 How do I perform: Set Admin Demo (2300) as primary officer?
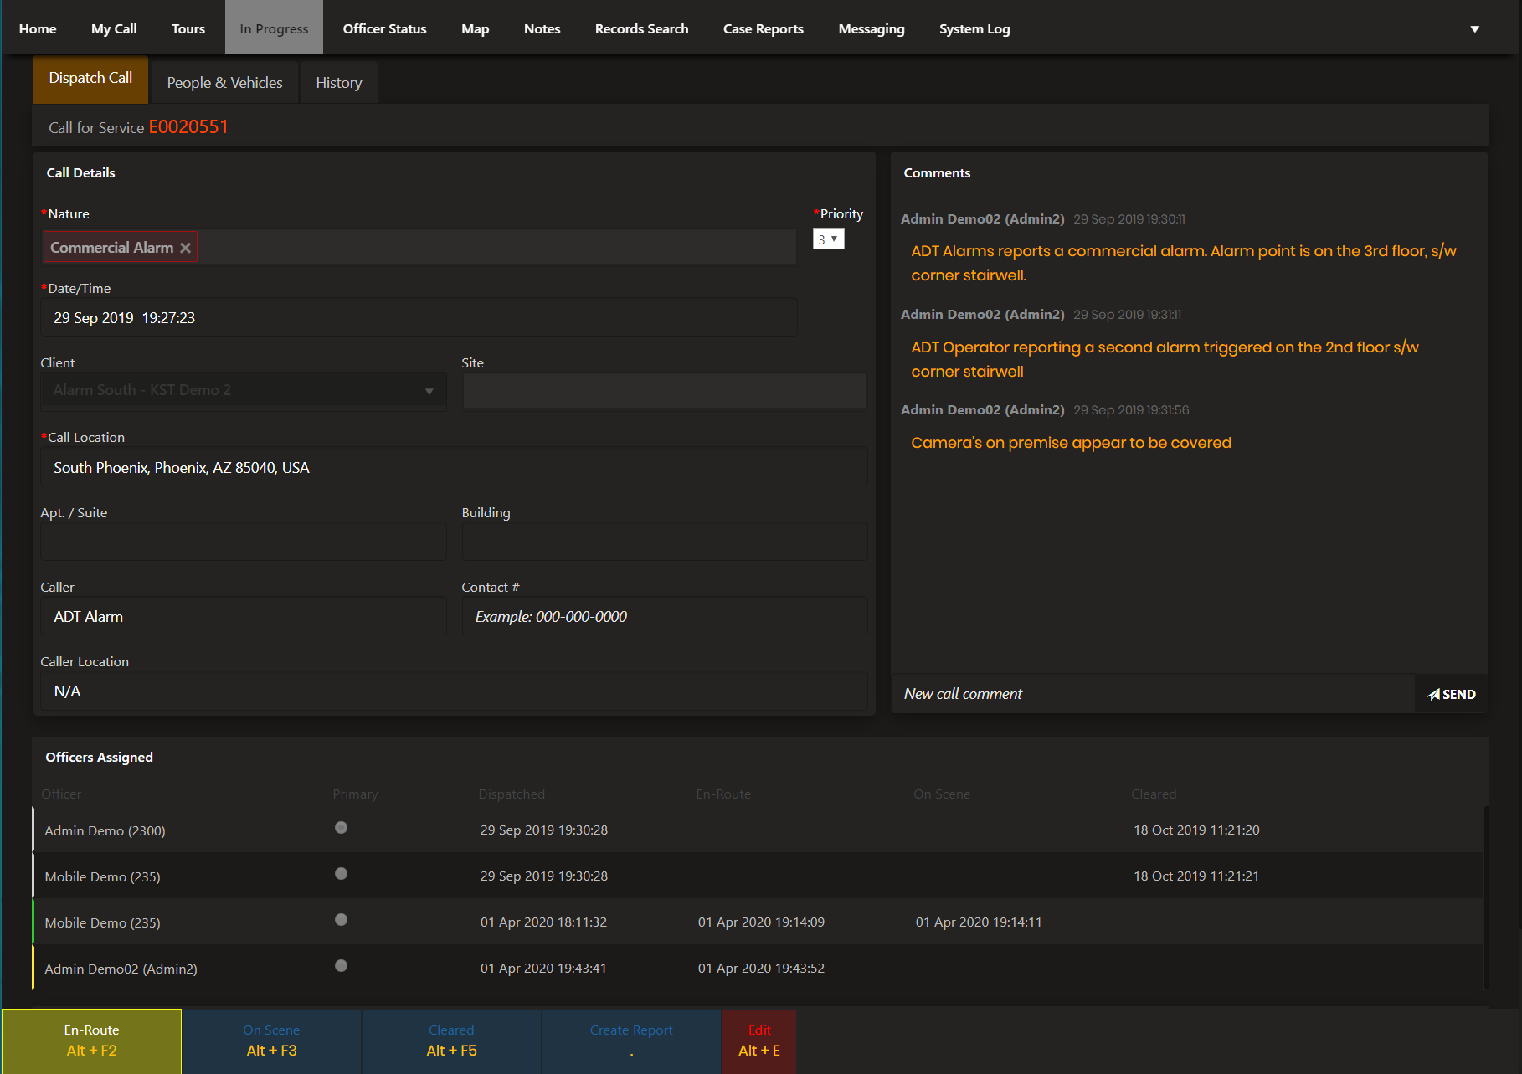tap(341, 828)
